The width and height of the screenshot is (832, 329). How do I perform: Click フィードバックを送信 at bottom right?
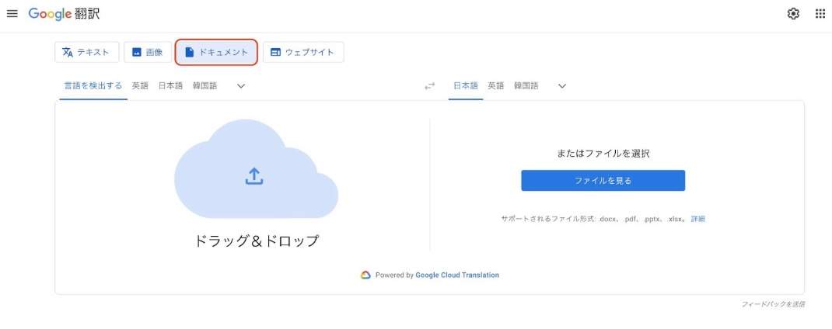tap(773, 304)
